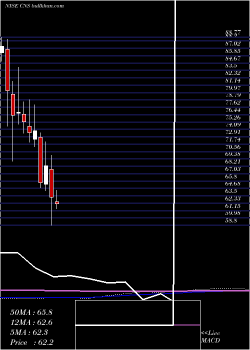This screenshot has height=350, width=250.
Task: Click the 77.62 price axis label
Action: point(233,102)
